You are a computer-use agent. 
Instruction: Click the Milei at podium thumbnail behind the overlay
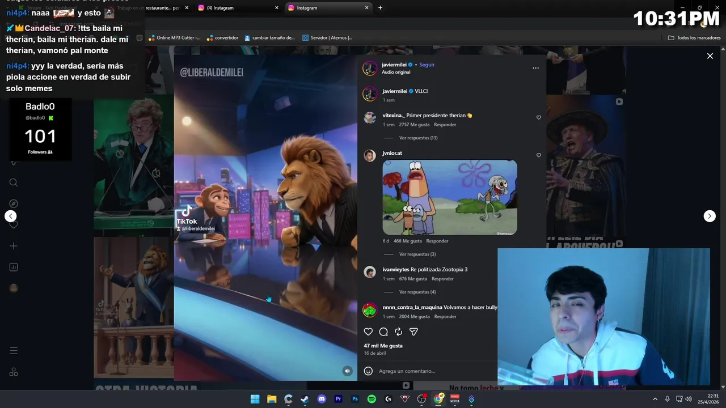point(134,164)
